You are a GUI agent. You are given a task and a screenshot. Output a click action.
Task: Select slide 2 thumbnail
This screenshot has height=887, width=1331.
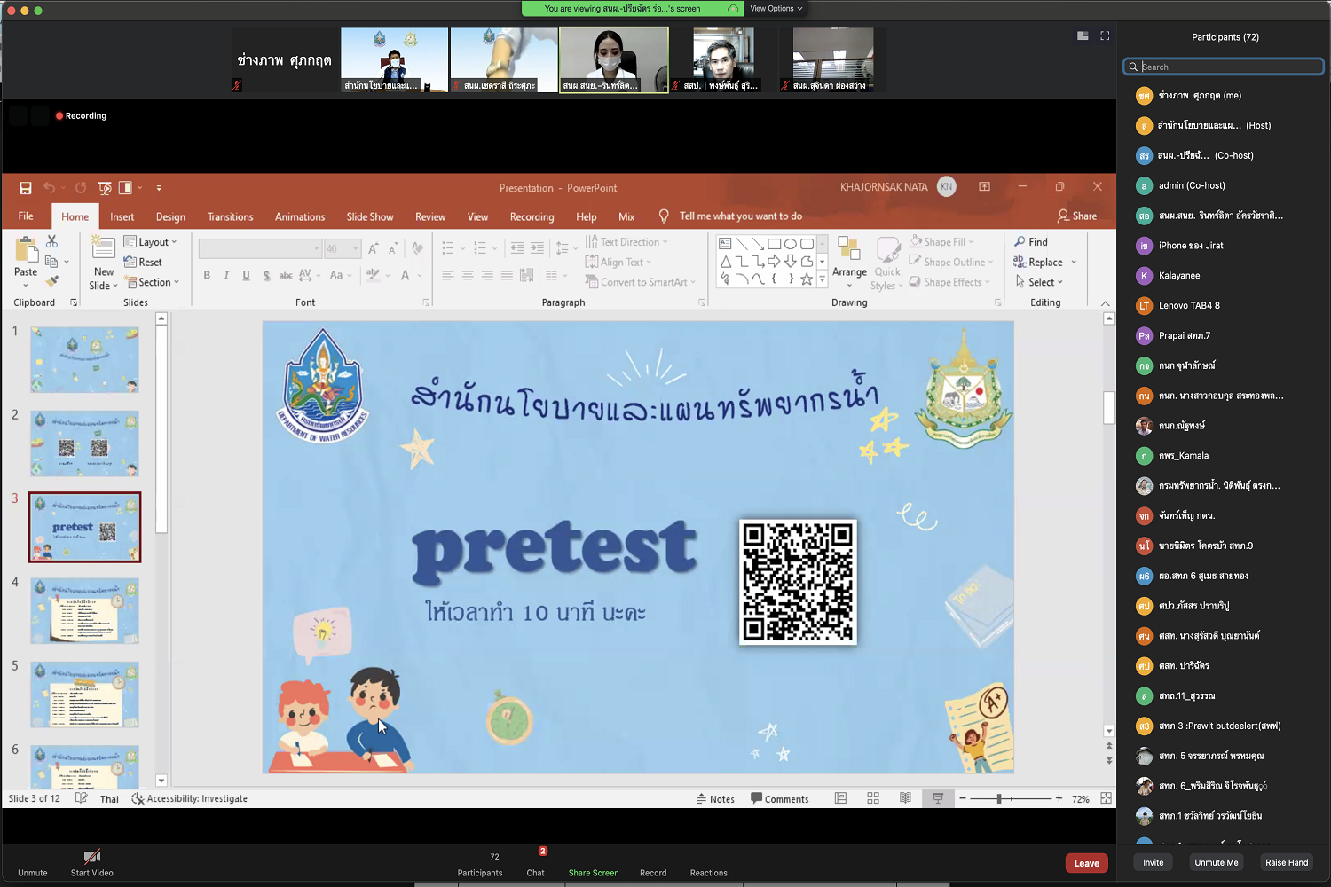click(x=85, y=443)
